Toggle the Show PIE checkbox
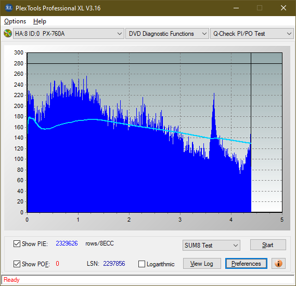This screenshot has height=286, width=296. click(x=17, y=243)
